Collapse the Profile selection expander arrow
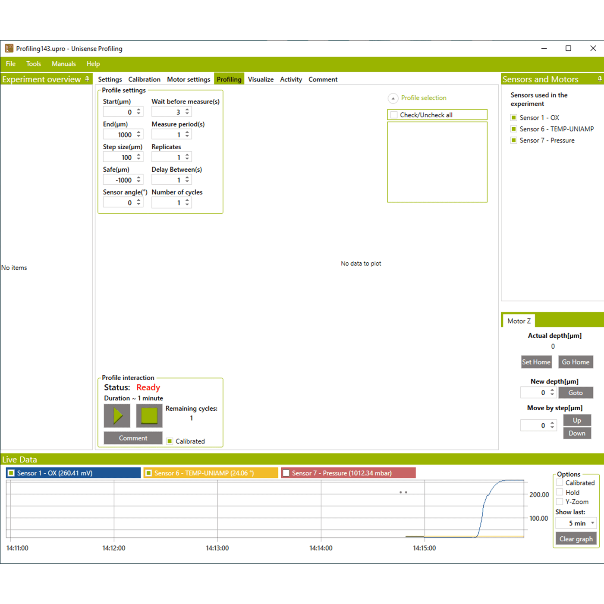The height and width of the screenshot is (604, 604). [393, 98]
